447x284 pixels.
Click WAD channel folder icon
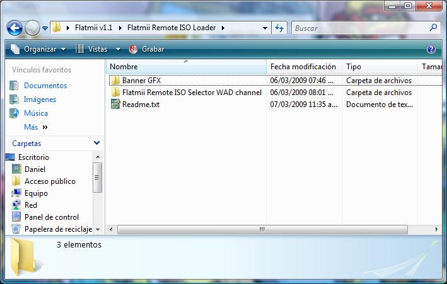(115, 93)
